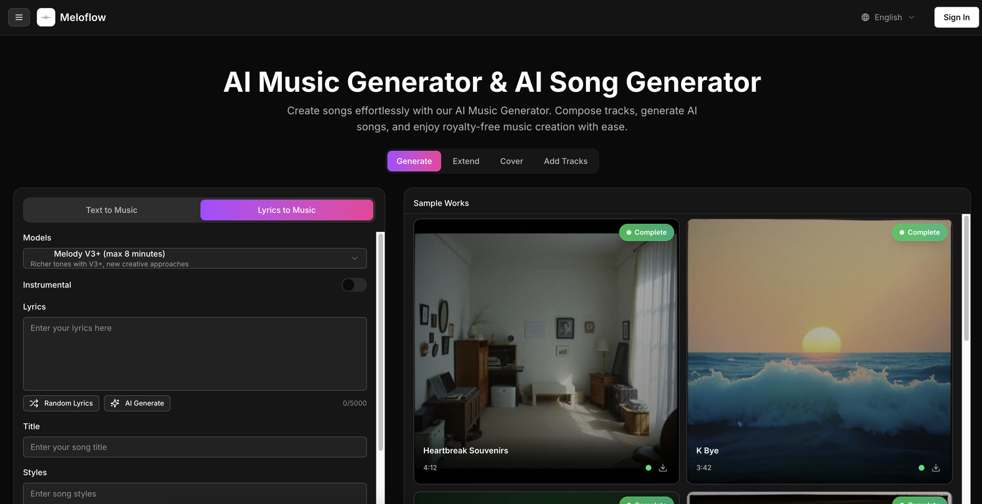982x504 pixels.
Task: Switch to Text to Music mode
Action: click(112, 210)
